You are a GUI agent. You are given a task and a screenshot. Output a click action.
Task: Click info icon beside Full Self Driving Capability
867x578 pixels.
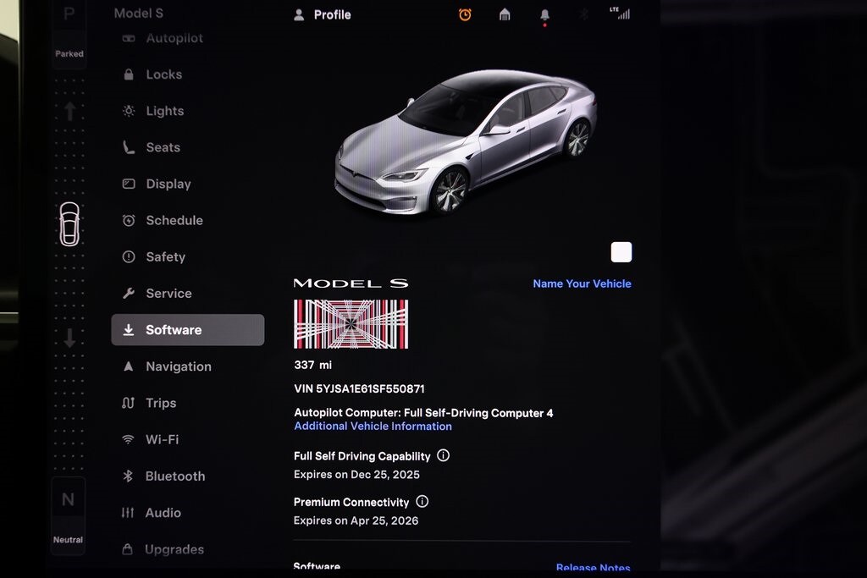coord(443,455)
